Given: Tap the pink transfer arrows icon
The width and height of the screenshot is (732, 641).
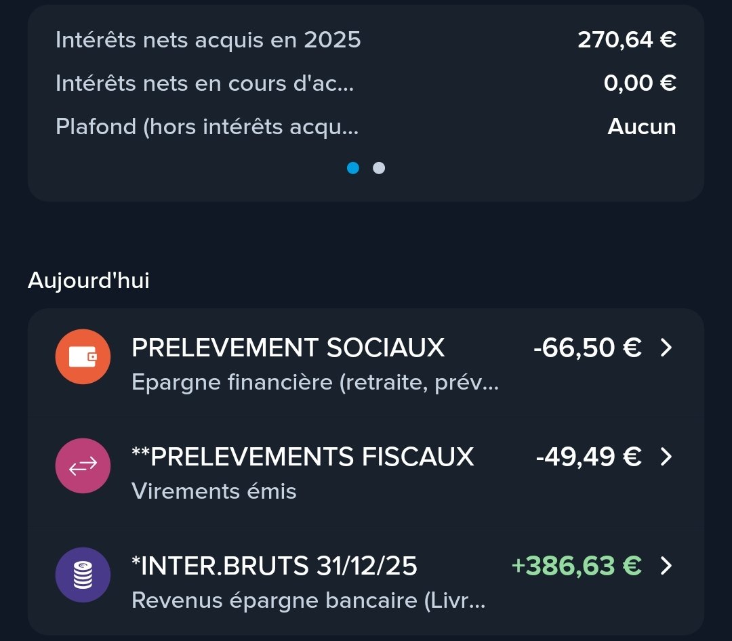Looking at the screenshot, I should (x=83, y=466).
